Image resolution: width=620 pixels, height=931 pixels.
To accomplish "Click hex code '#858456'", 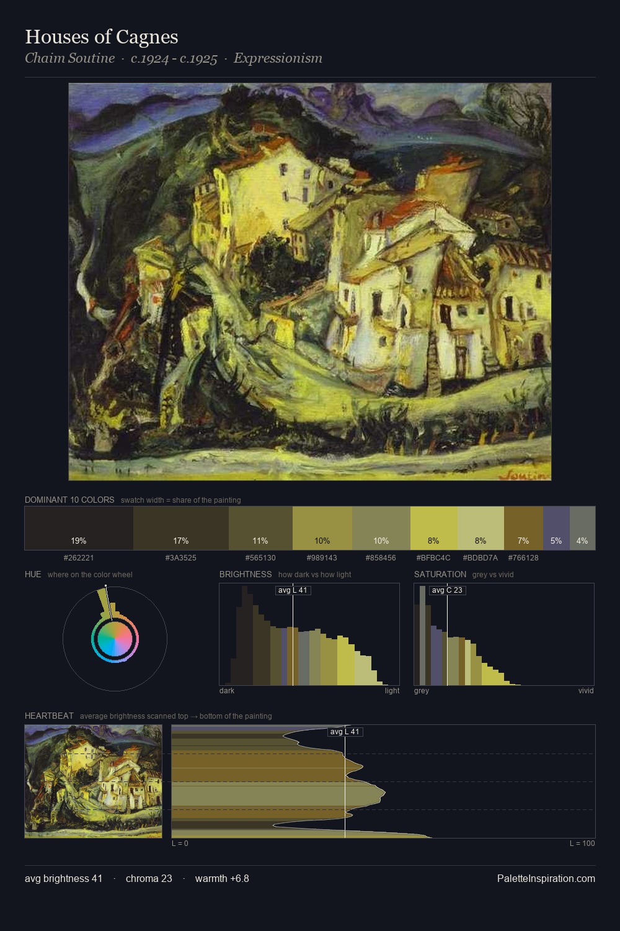I will [x=381, y=558].
